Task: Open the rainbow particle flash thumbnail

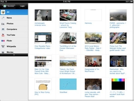Action: [x=118, y=84]
